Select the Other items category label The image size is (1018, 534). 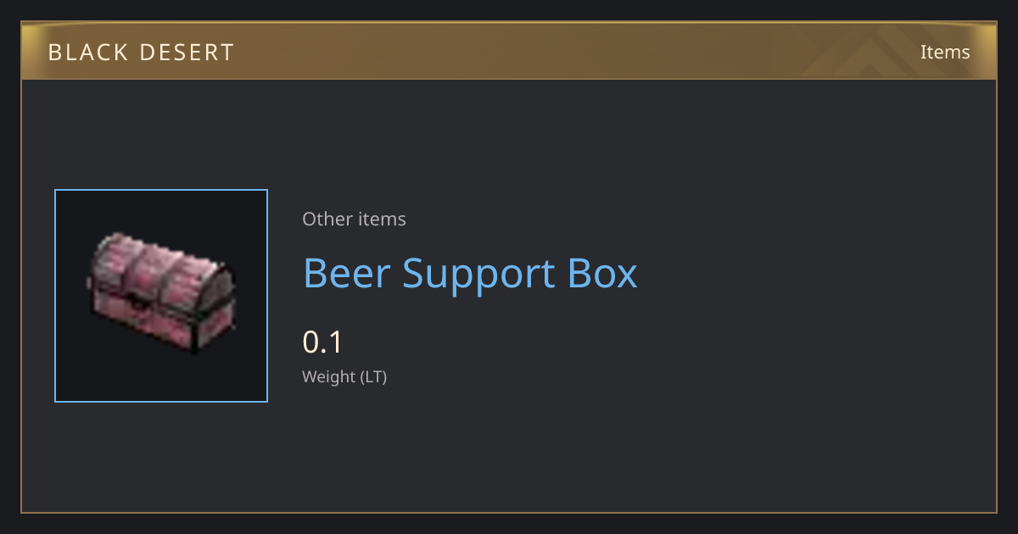354,219
